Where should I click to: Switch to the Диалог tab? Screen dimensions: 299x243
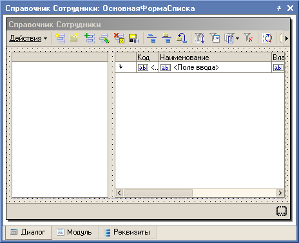[x=28, y=232]
